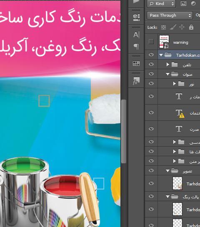Click text layer icon with yellow warning
This screenshot has height=227, width=200.
pyautogui.click(x=180, y=113)
